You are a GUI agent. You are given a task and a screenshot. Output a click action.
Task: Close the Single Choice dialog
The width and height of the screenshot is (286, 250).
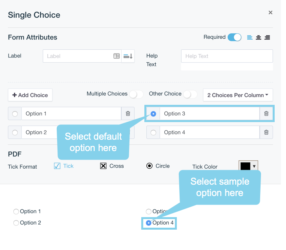[270, 13]
